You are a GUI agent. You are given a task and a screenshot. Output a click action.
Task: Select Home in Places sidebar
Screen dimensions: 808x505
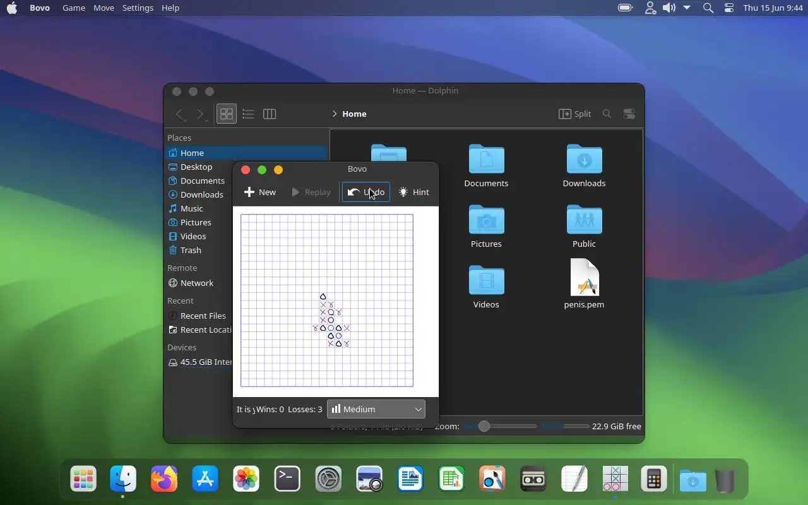tap(246, 153)
